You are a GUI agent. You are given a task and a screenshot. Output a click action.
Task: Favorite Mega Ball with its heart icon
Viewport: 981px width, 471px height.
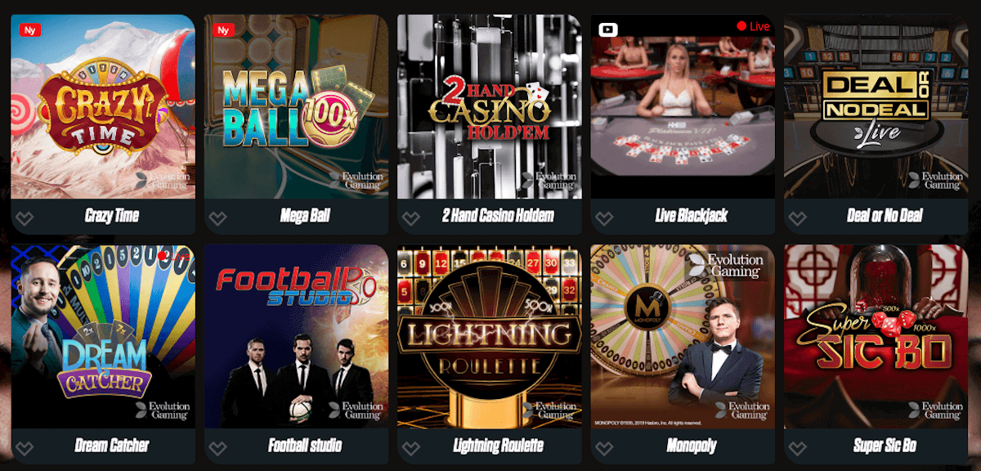click(217, 219)
